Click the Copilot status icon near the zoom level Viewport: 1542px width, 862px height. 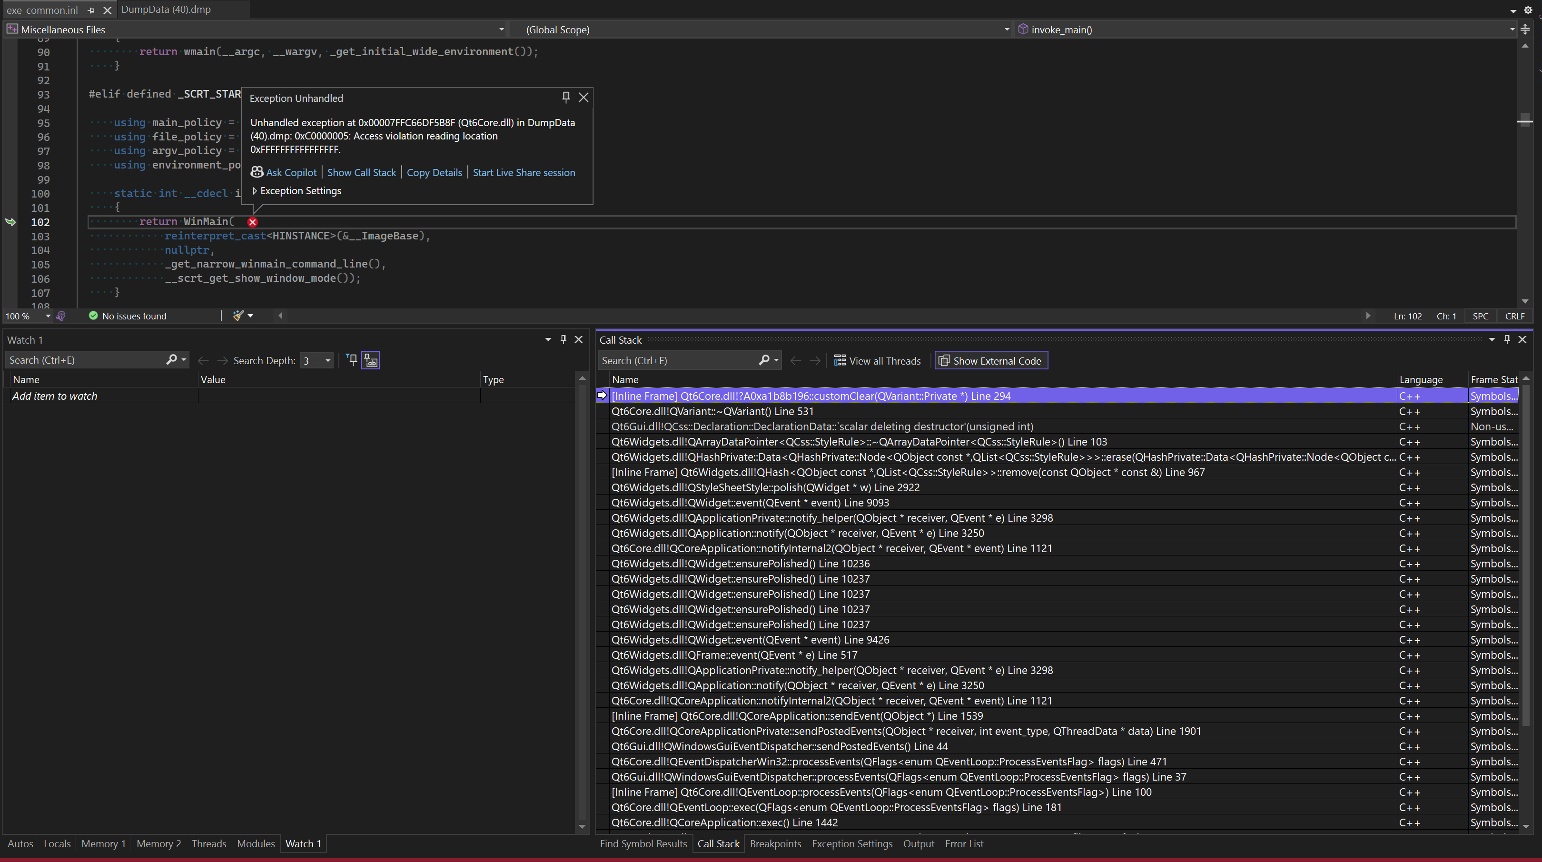[x=61, y=316]
